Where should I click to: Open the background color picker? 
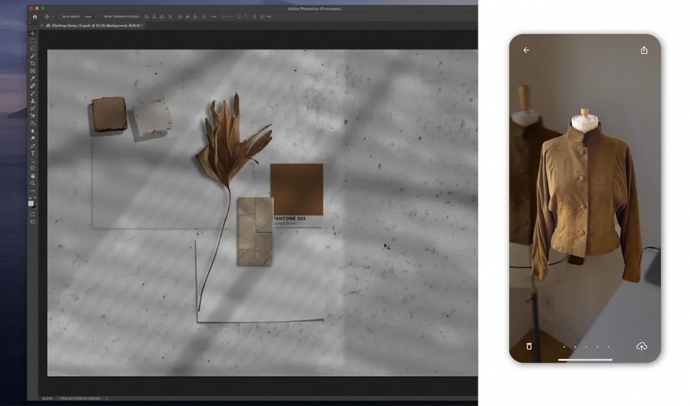pos(34,207)
